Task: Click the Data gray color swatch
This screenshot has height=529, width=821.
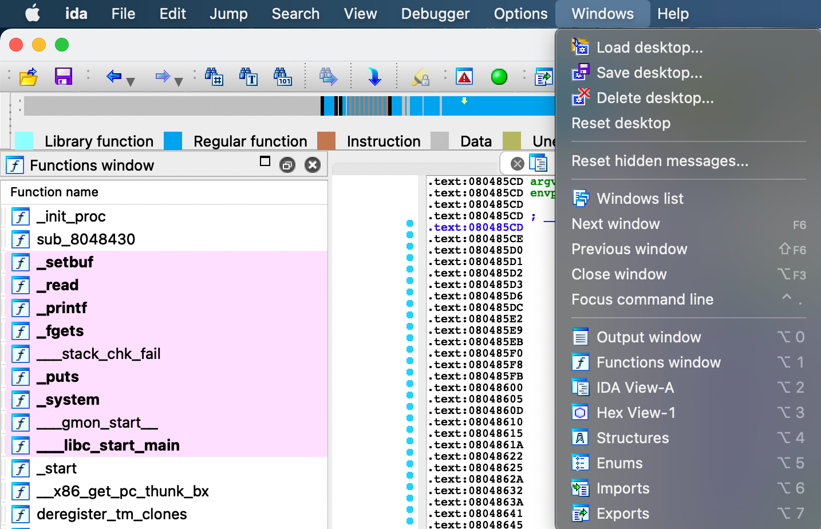Action: (x=440, y=141)
